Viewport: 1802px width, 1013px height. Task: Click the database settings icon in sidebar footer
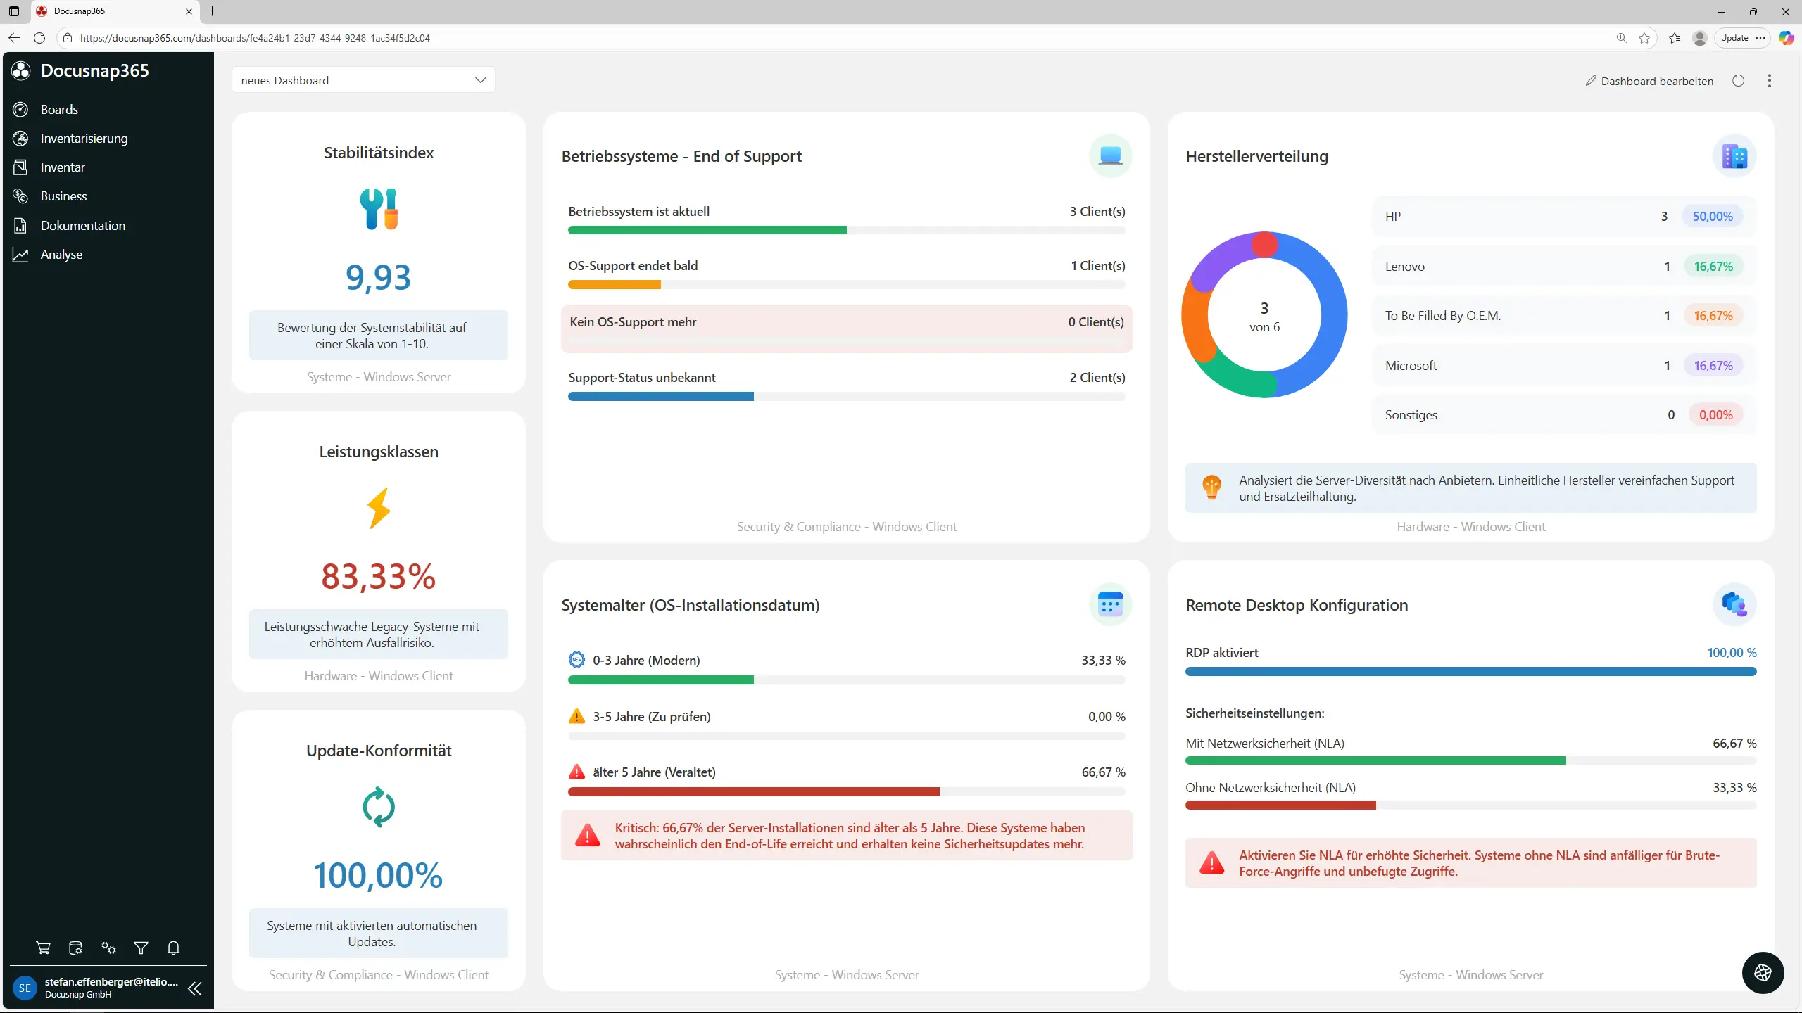point(75,948)
